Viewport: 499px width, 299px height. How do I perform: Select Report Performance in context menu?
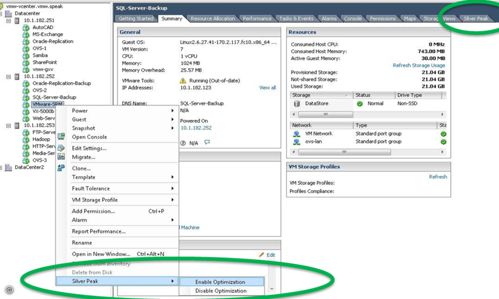[x=117, y=231]
